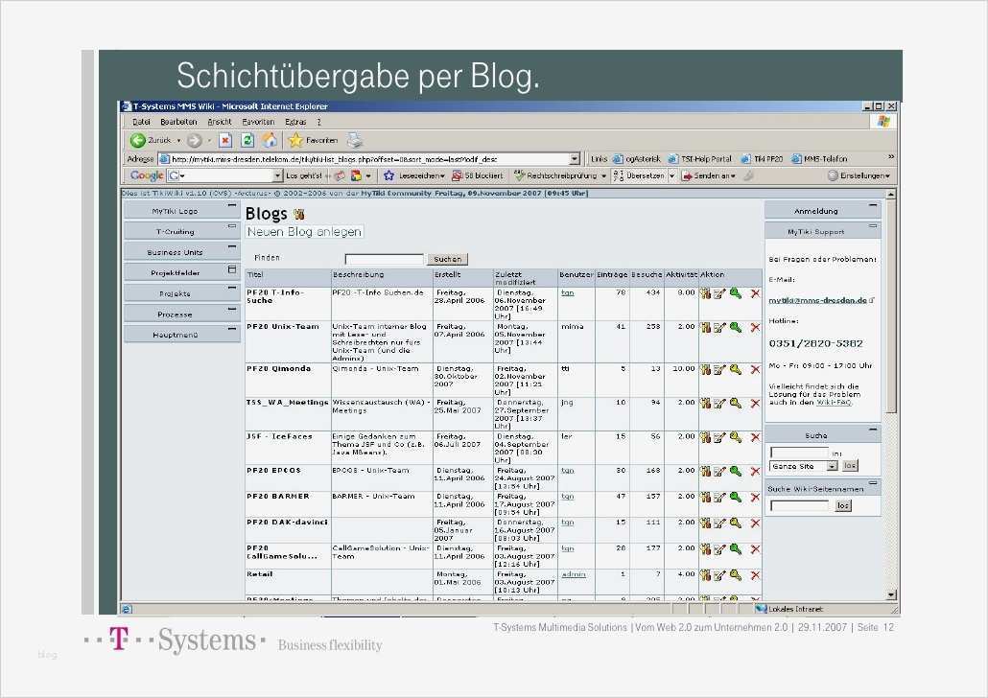988x698 pixels.
Task: Click 'los' button in Suche module
Action: (x=850, y=466)
